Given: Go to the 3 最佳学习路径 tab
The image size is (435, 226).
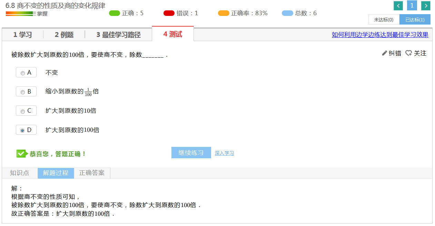Looking at the screenshot, I should [118, 35].
